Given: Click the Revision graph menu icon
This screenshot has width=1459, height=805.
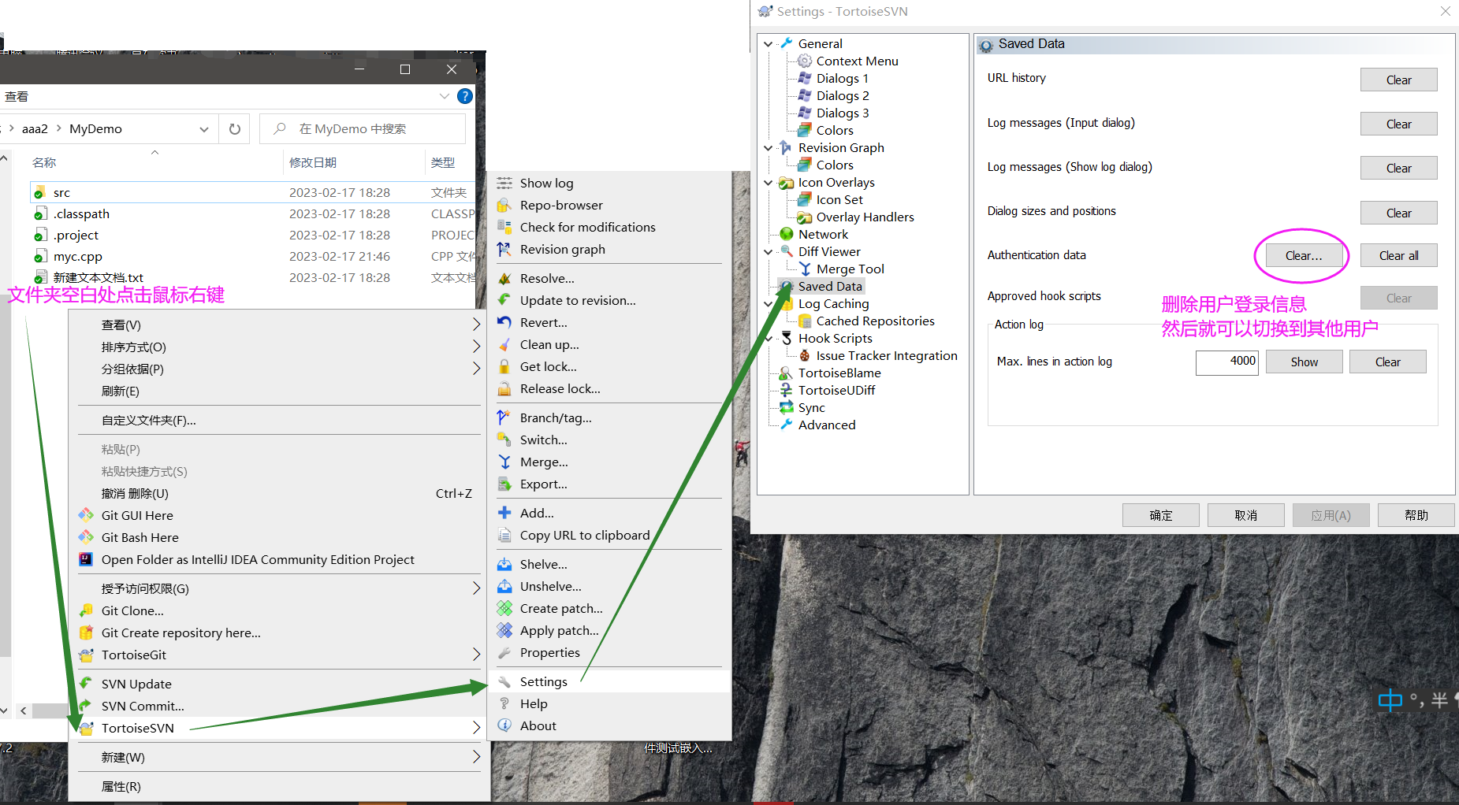Looking at the screenshot, I should 504,249.
